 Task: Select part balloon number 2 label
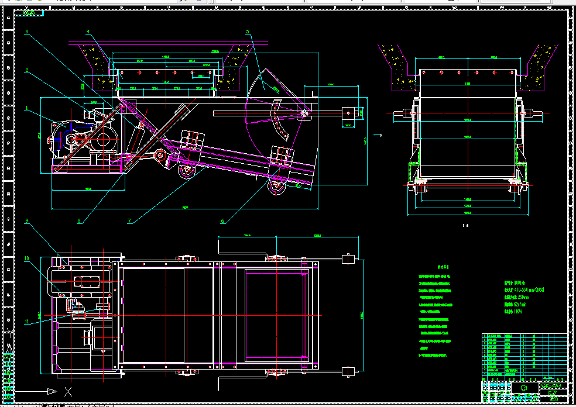tap(27, 70)
